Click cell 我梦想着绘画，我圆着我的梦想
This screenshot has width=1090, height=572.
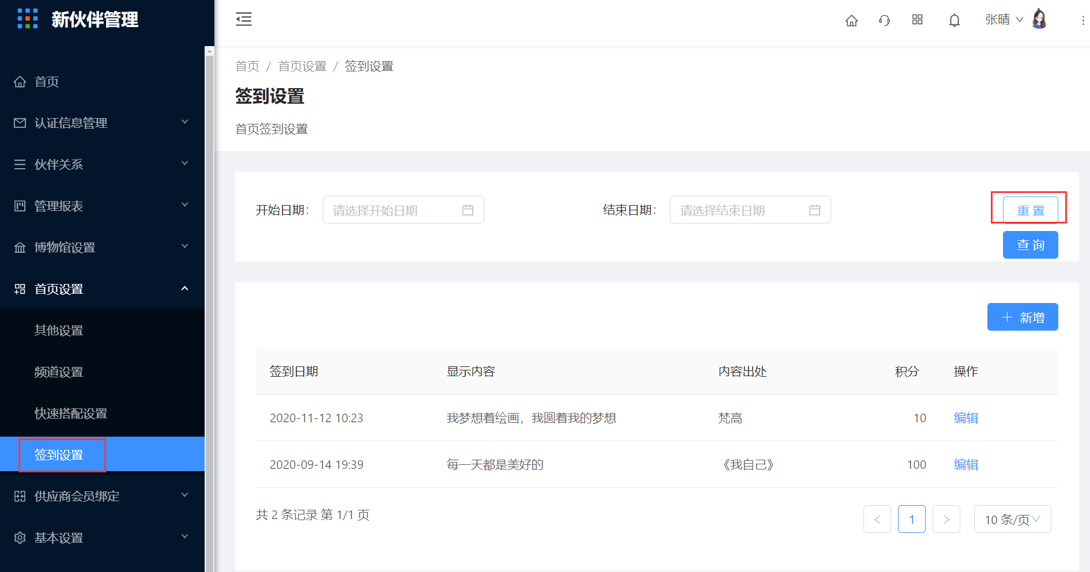pos(531,418)
